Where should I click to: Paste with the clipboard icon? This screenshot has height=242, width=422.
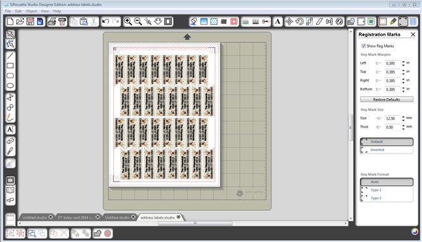pos(84,21)
